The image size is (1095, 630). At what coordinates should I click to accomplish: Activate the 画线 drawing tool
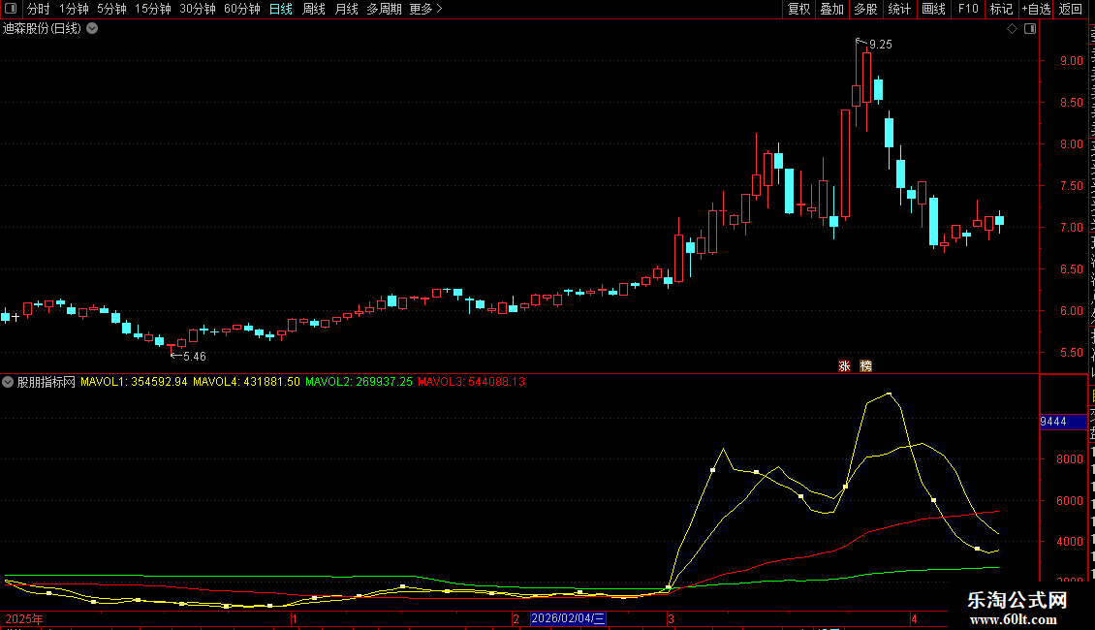point(933,9)
